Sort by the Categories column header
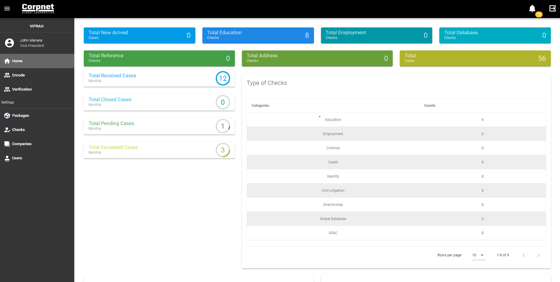Image resolution: width=560 pixels, height=282 pixels. click(x=260, y=106)
